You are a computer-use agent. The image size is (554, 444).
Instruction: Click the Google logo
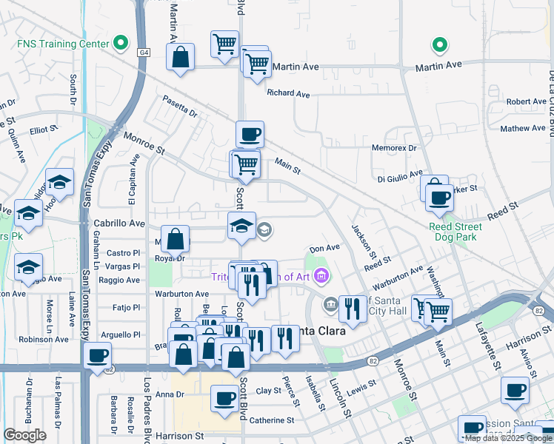24,435
